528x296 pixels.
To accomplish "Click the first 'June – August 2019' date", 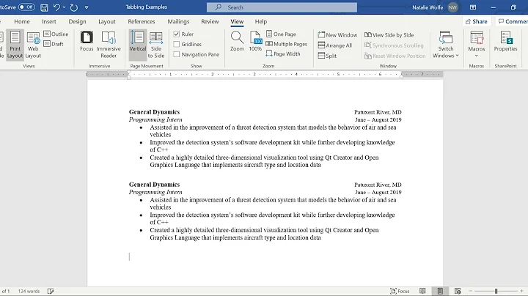I will tap(378, 119).
